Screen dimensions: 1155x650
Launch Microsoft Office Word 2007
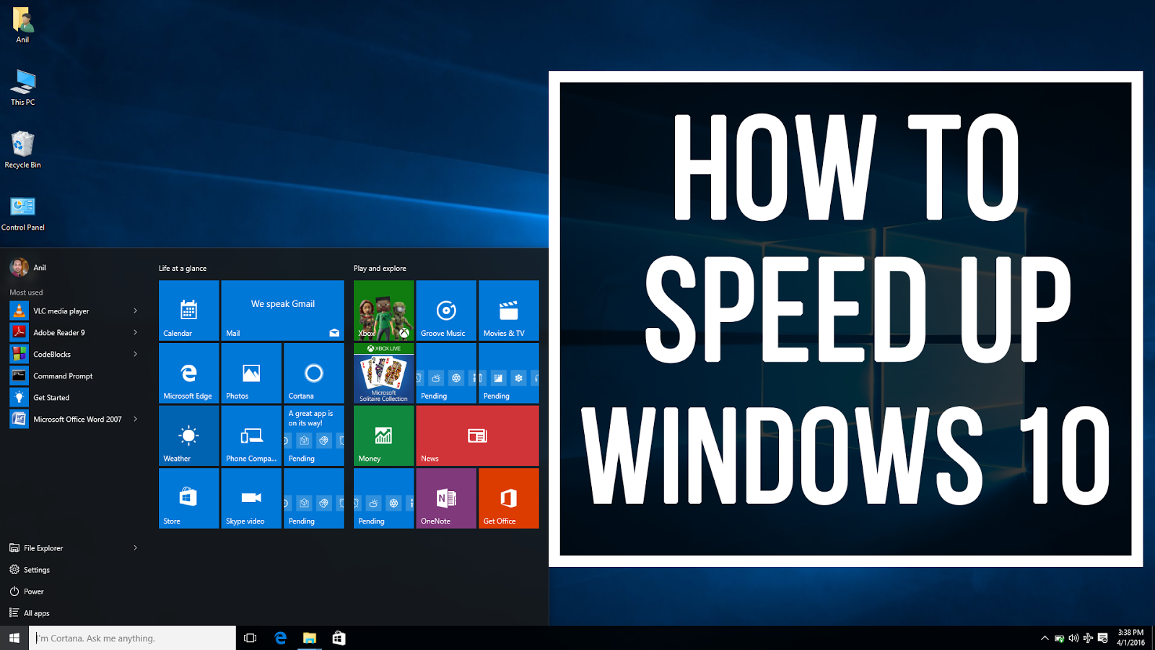[x=73, y=419]
